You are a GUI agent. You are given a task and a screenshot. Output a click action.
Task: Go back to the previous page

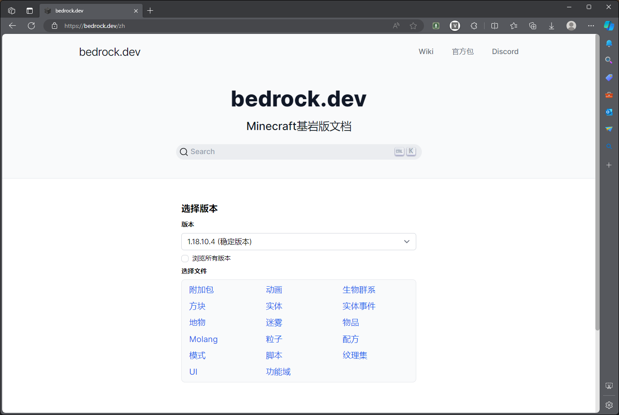[x=12, y=26]
